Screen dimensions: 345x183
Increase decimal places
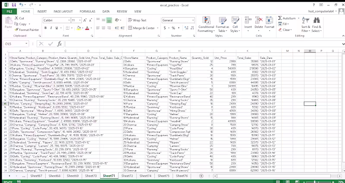186,28
